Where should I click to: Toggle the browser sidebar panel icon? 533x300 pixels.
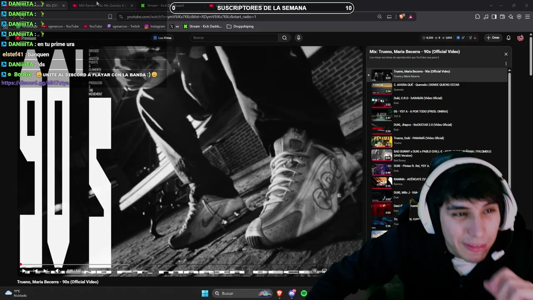click(494, 17)
